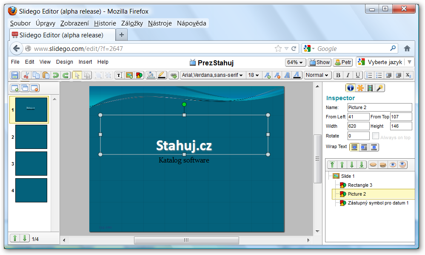Screen dimensions: 425x255
Task: Toggle visibility with the single eye icon
Action: (x=393, y=165)
